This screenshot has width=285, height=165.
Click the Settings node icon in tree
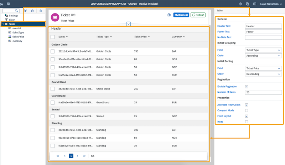click(x=6, y=15)
